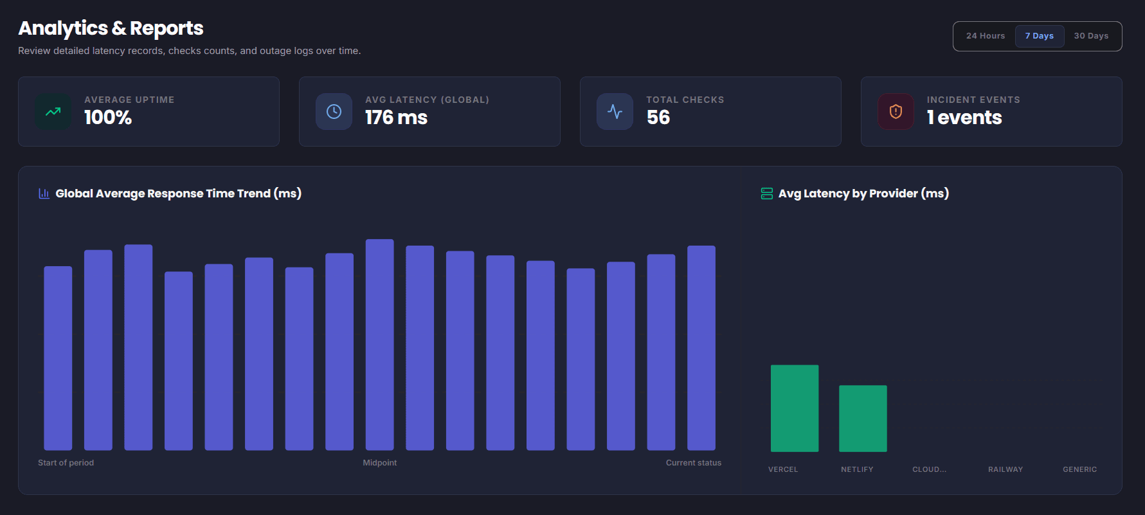Switch time range to 30 Days

(1091, 36)
